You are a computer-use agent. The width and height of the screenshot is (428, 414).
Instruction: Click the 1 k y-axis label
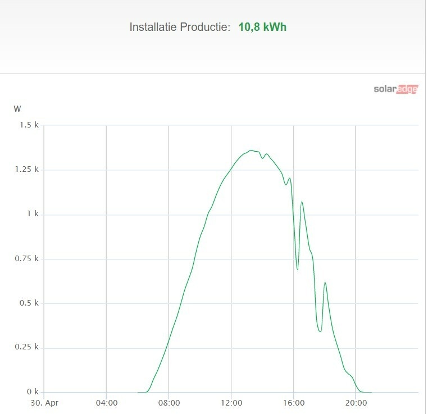pos(33,213)
